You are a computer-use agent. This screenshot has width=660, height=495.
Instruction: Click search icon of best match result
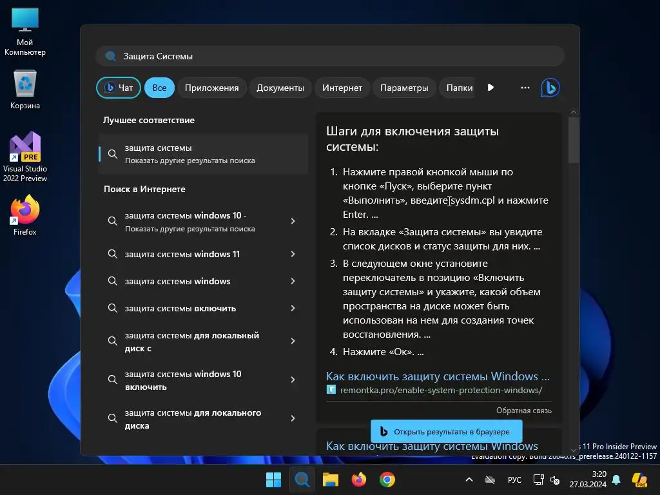click(x=112, y=154)
